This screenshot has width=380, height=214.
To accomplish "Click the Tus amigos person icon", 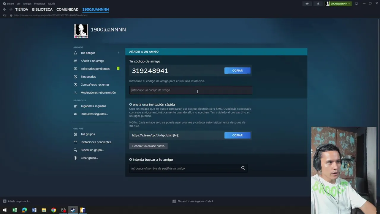I will (75, 53).
